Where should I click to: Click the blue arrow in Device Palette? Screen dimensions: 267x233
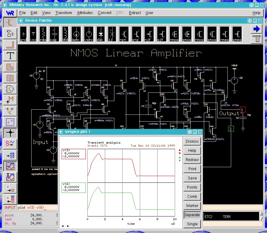[257, 29]
